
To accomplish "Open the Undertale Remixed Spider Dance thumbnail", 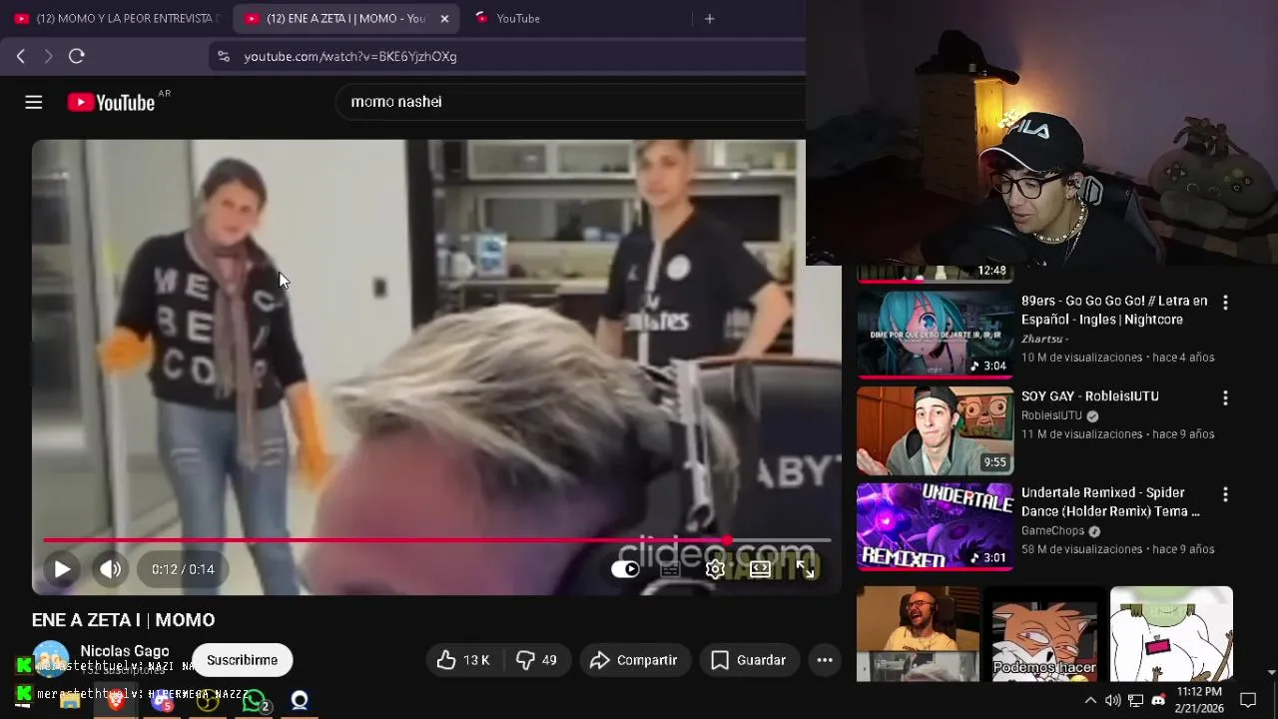I will point(935,527).
